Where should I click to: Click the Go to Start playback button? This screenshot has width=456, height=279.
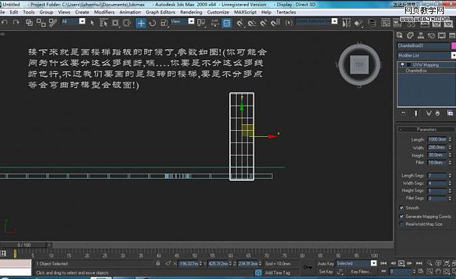tap(384, 264)
